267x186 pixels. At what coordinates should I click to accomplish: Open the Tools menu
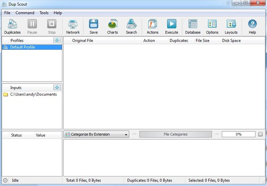pyautogui.click(x=44, y=13)
